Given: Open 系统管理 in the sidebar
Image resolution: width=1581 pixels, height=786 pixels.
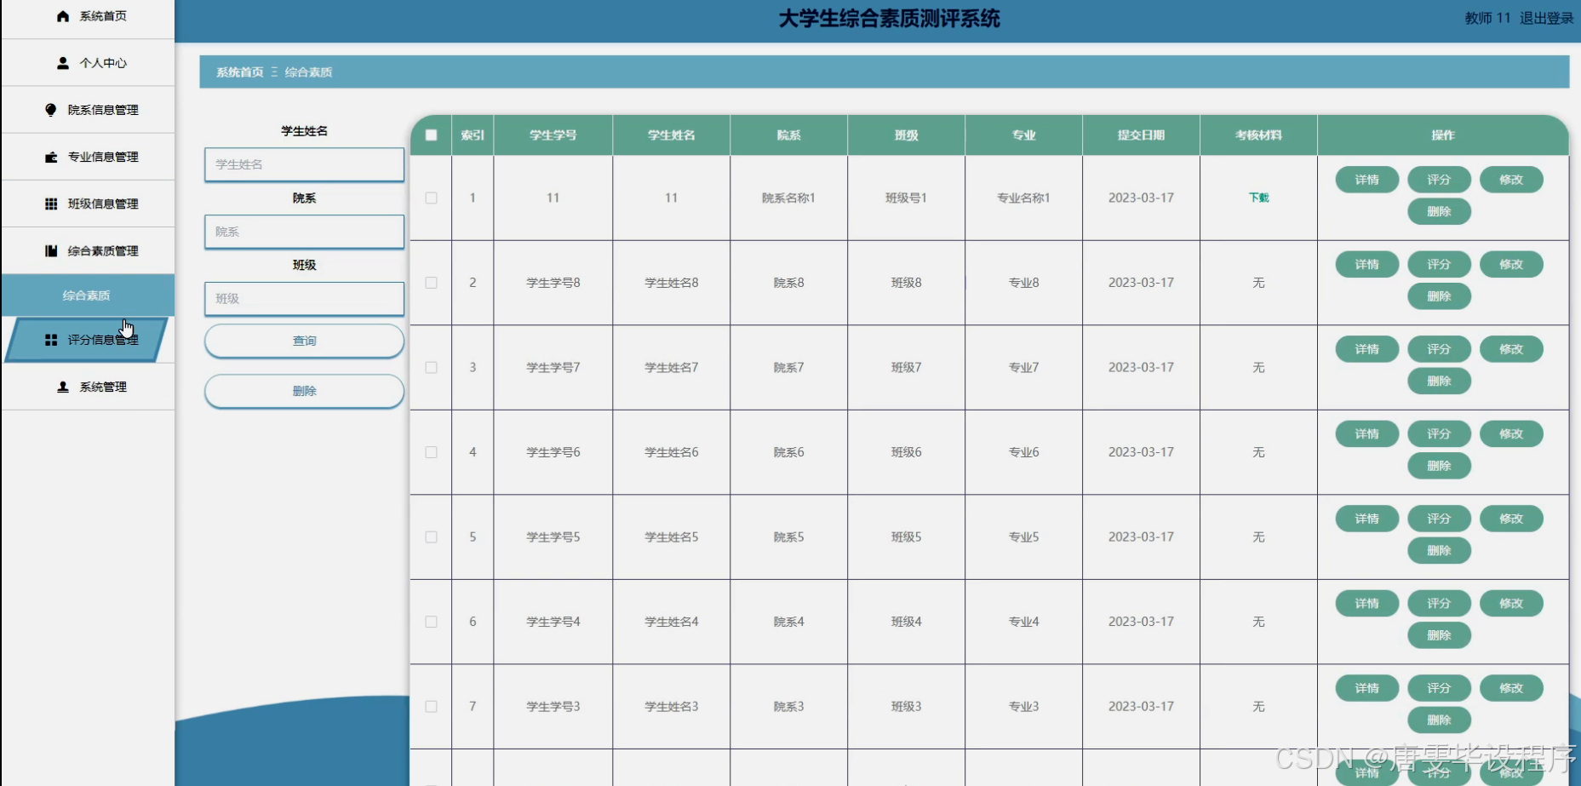Looking at the screenshot, I should [x=88, y=387].
